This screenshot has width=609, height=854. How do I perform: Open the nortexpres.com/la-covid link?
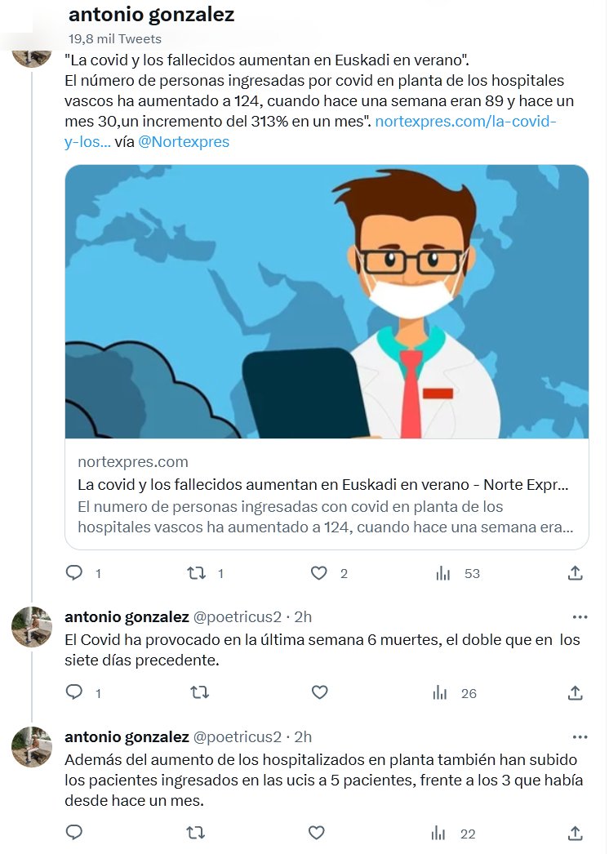[465, 122]
